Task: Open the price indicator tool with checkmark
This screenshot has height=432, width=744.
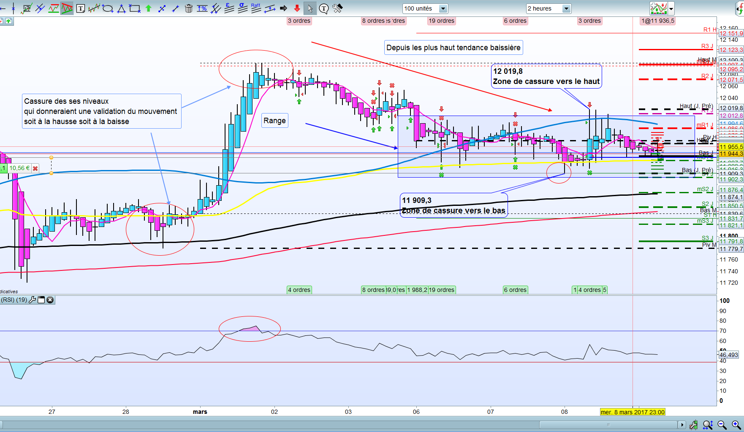Action: 27,8
